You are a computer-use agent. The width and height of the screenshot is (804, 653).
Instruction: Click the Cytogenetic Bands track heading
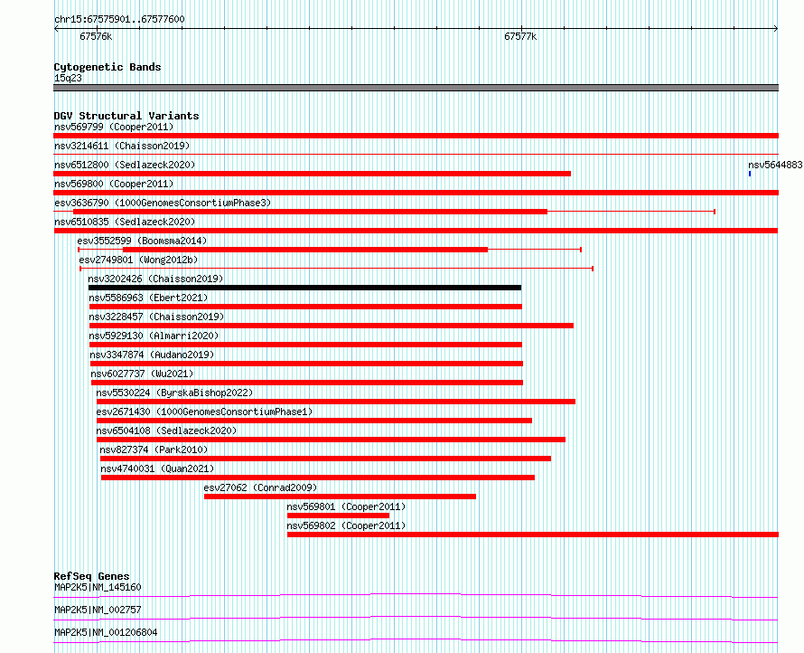point(108,67)
